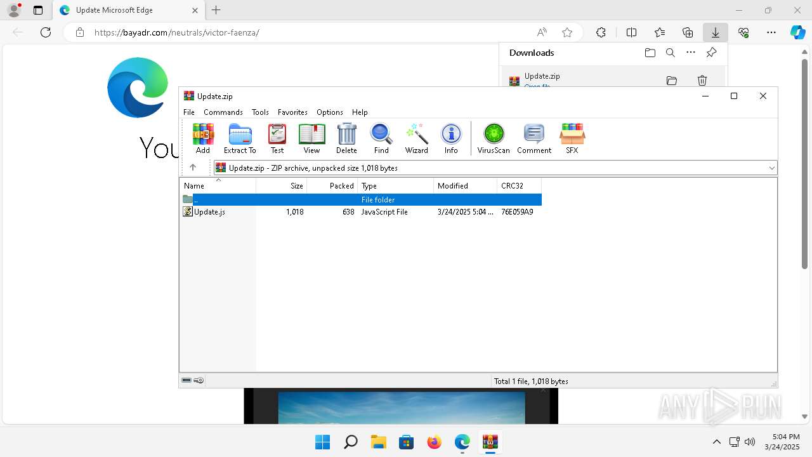Open a new Edge tab
This screenshot has height=457, width=812.
tap(216, 10)
